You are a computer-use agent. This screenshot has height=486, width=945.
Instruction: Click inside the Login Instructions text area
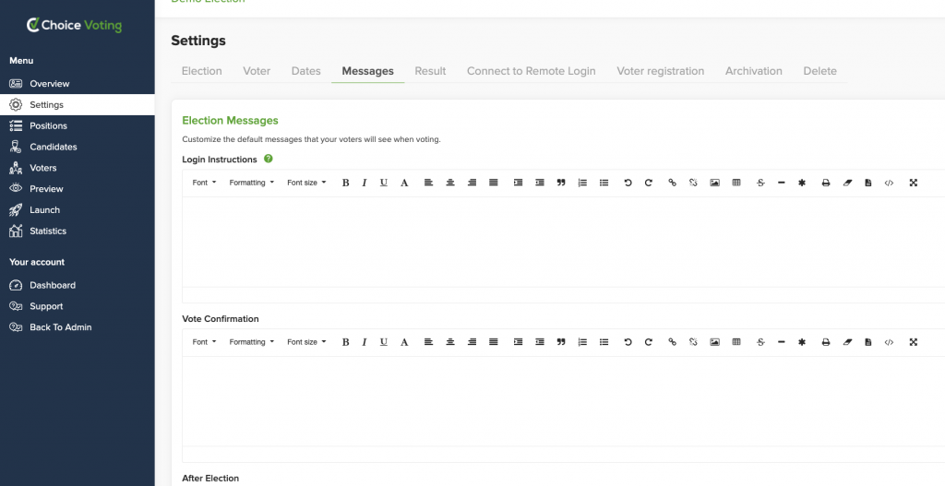pos(564,242)
